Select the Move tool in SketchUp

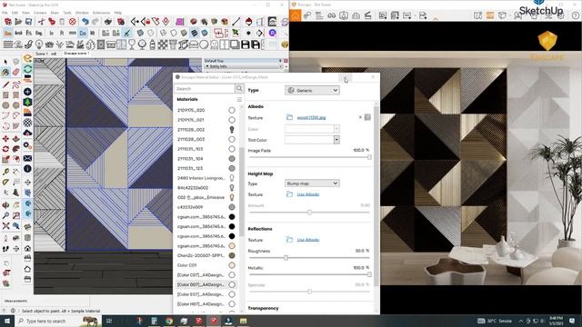5,139
